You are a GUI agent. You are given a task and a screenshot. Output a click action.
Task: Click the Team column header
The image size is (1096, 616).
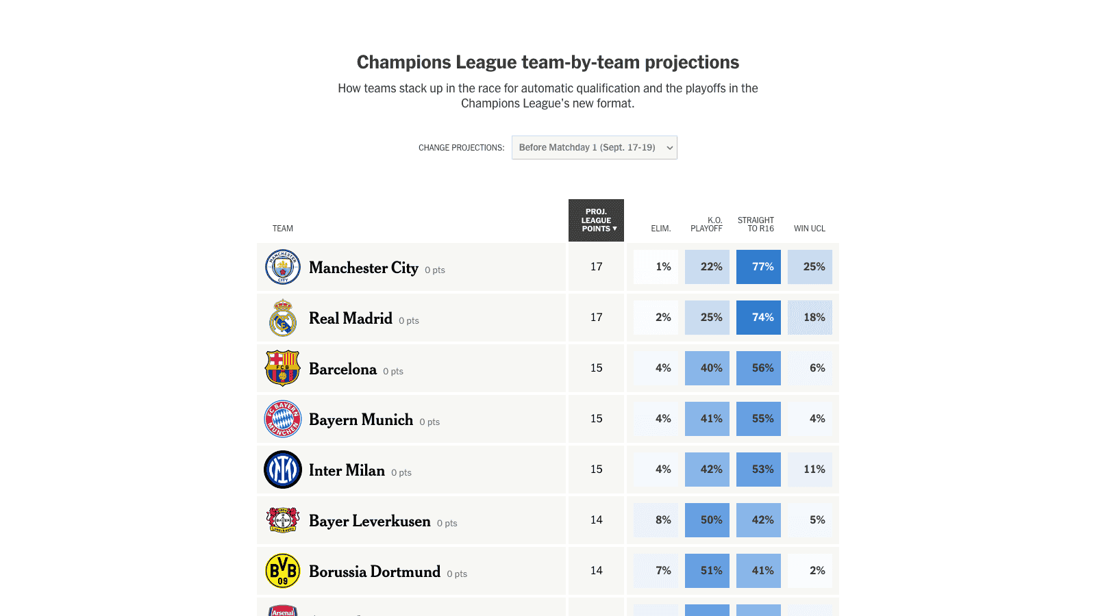pos(283,229)
